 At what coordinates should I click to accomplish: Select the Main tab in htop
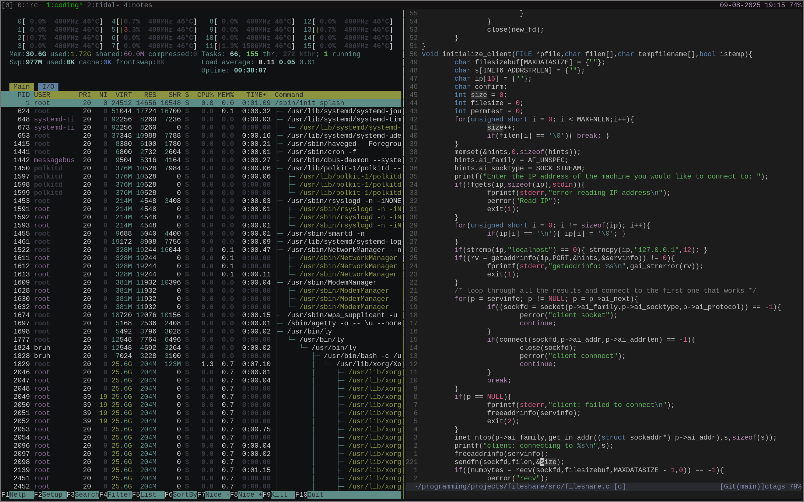[21, 86]
